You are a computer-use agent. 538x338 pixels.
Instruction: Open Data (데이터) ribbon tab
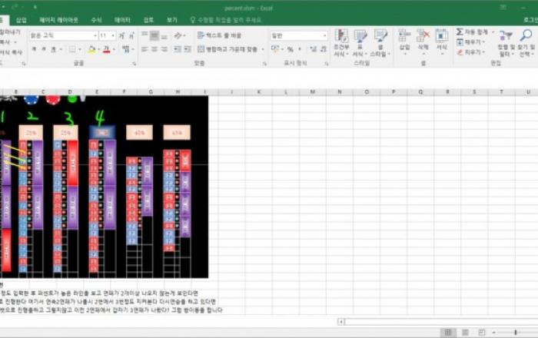(x=122, y=20)
